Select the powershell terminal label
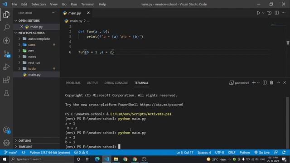The image size is (290, 163). [x=239, y=83]
